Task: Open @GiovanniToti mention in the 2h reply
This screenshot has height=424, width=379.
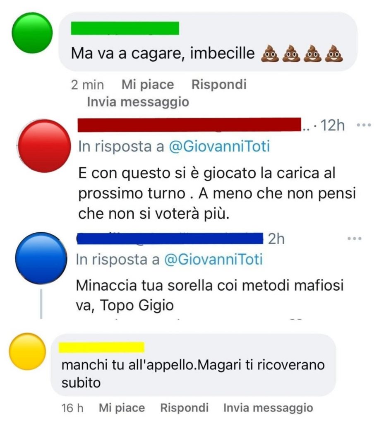Action: tap(213, 260)
